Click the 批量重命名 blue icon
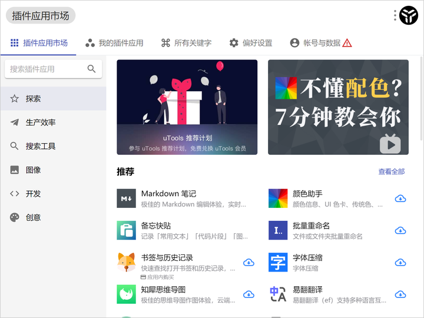 pos(278,230)
